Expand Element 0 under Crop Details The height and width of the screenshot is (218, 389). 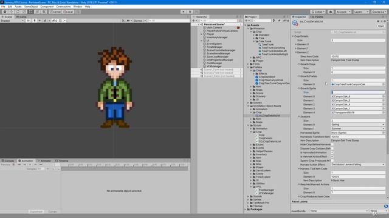point(296,44)
